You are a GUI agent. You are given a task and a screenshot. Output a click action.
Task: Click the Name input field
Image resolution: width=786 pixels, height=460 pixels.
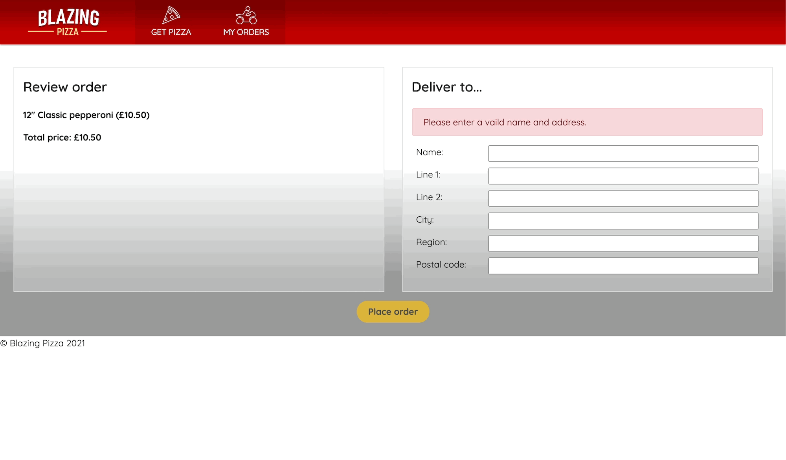[x=623, y=153]
